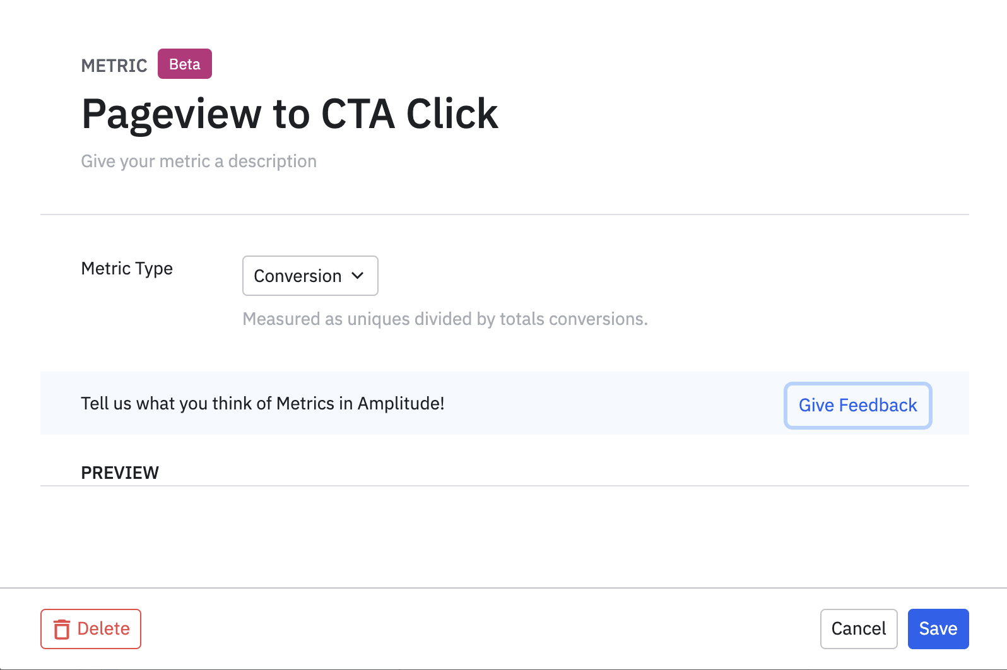Click the word 'CTA' in the title
This screenshot has height=670, width=1007.
pos(358,114)
